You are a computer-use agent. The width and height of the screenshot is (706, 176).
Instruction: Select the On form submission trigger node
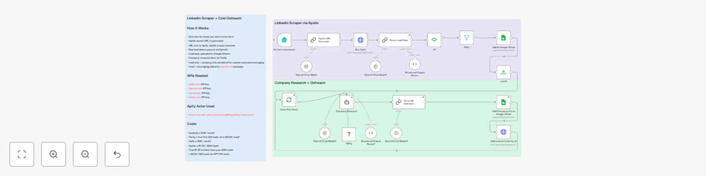coord(284,40)
